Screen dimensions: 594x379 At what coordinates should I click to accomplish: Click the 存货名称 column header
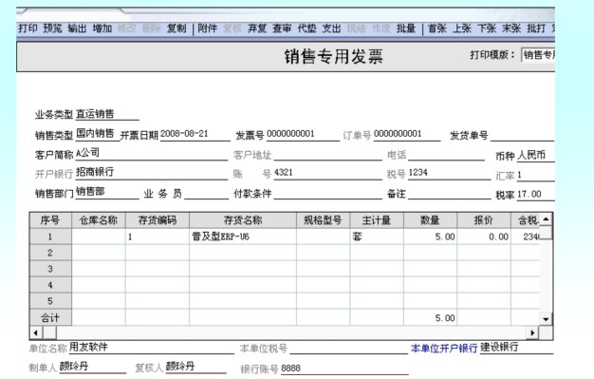click(243, 220)
